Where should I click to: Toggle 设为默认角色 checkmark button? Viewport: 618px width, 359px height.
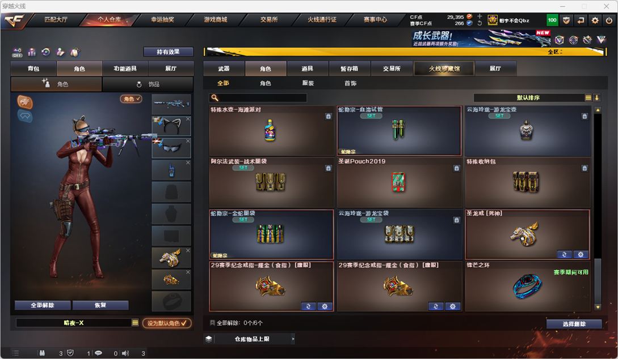coord(167,323)
